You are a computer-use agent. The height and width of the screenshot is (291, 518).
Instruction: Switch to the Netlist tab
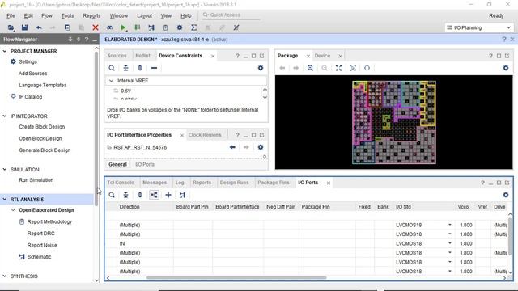[x=142, y=56]
